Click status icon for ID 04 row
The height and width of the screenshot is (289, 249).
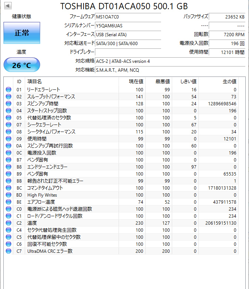click(8, 110)
